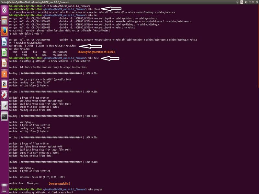259x194 pixels.
Task: Click avr-gcc line with assembler-with-cpp
Action: point(100,21)
